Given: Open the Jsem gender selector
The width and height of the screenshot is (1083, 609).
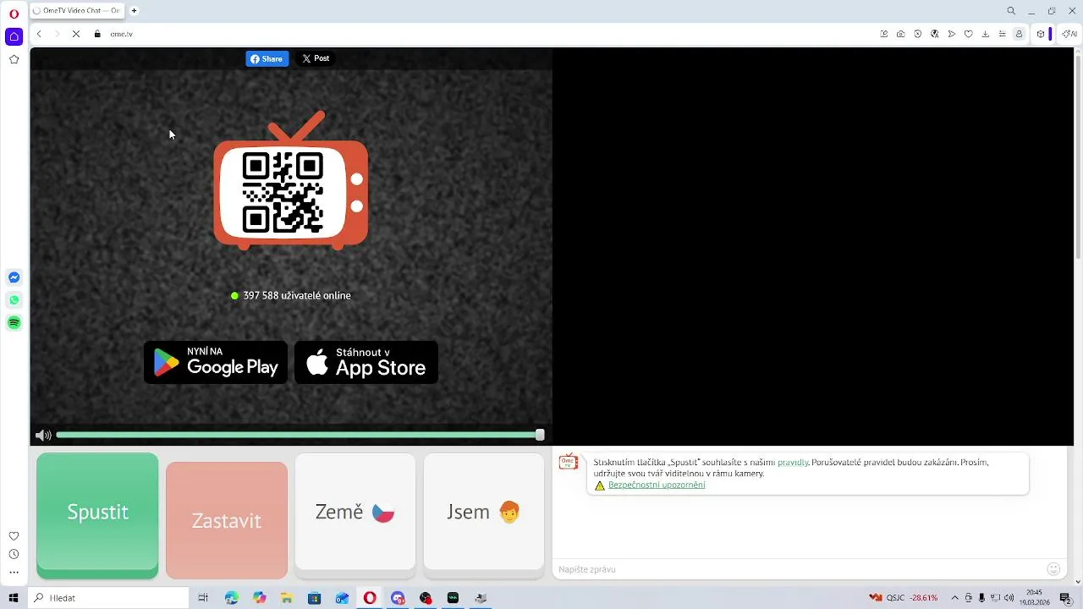Looking at the screenshot, I should point(484,512).
